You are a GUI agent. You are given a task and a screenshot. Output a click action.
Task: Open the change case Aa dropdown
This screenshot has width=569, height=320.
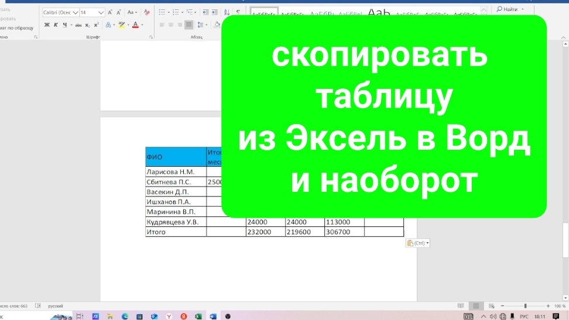(x=132, y=12)
